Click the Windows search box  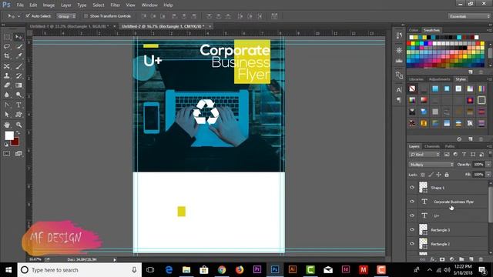pos(80,270)
